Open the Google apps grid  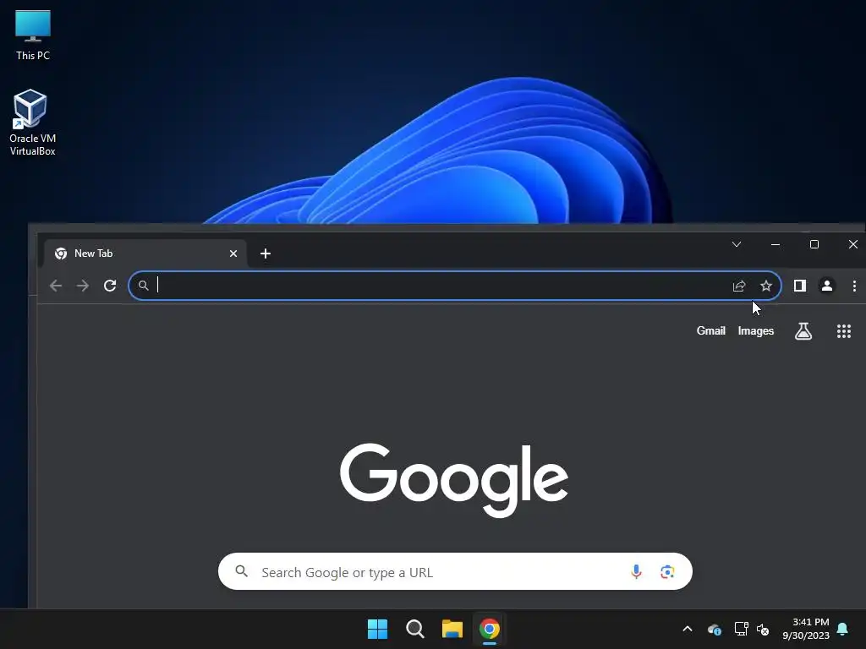[843, 331]
